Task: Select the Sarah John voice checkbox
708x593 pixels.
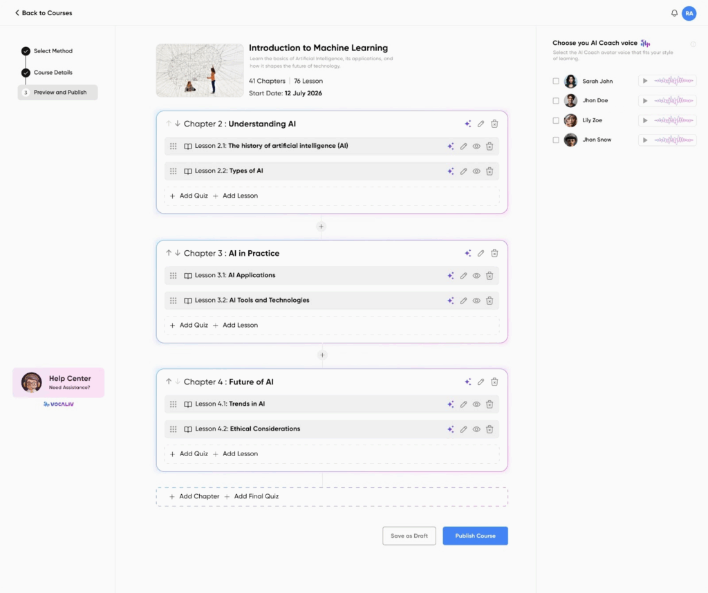Action: click(x=556, y=81)
